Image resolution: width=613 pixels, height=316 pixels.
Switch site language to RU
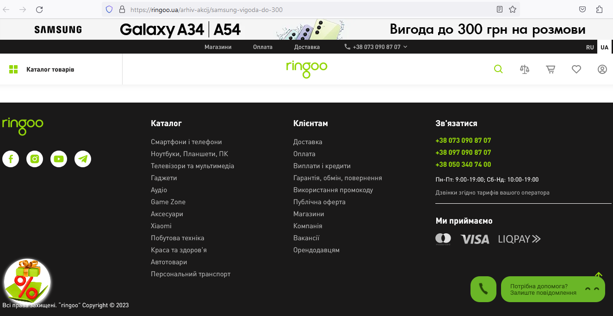(x=590, y=47)
